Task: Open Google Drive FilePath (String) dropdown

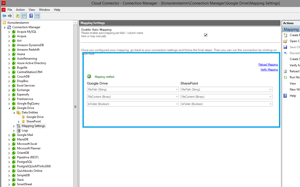Action: (133, 90)
